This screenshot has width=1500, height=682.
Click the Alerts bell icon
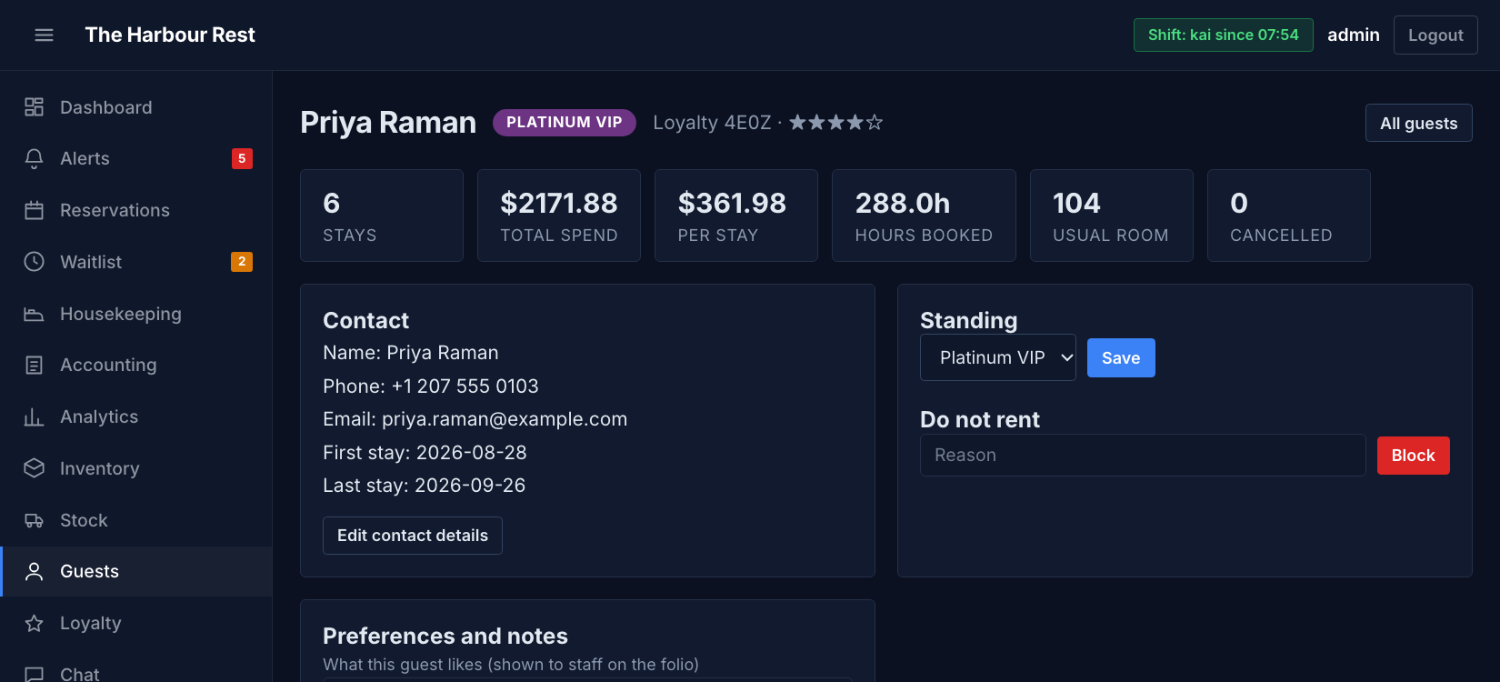click(x=34, y=158)
